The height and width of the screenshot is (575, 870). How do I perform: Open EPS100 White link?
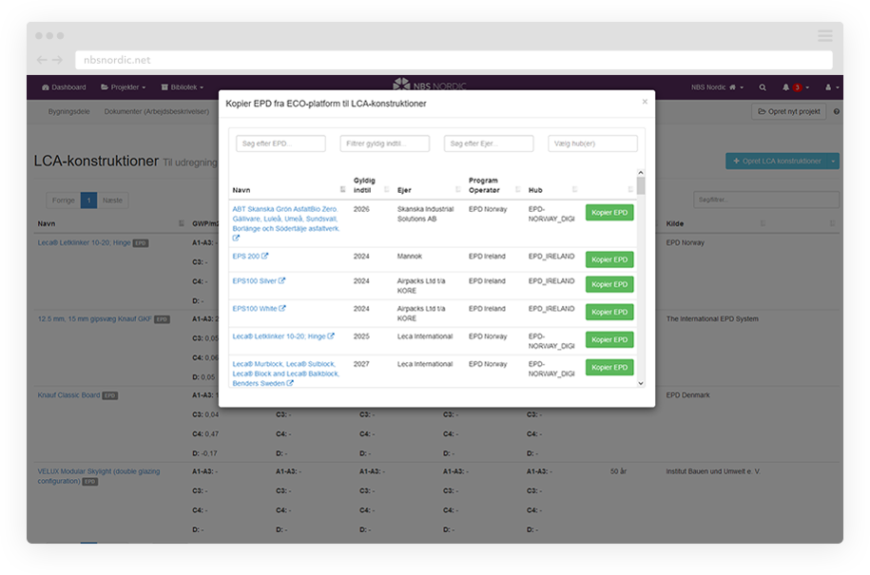[x=254, y=308]
